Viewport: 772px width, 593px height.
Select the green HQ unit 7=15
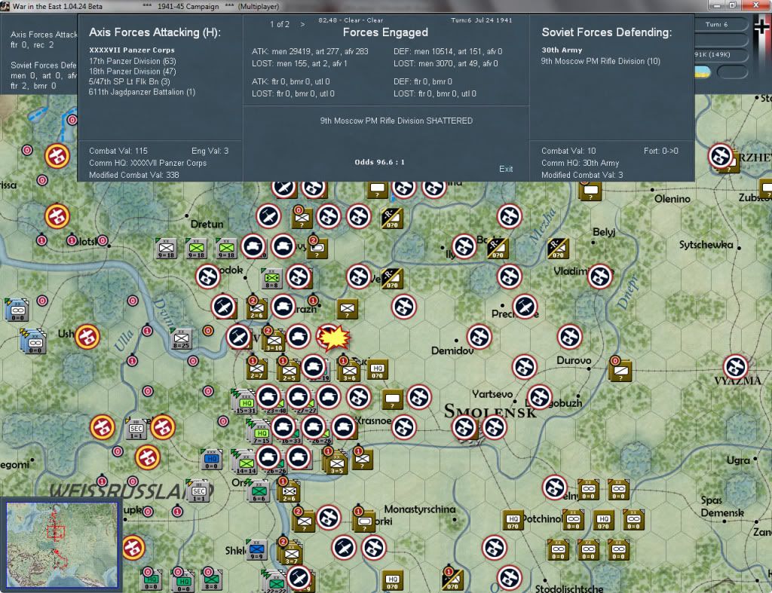tap(261, 433)
